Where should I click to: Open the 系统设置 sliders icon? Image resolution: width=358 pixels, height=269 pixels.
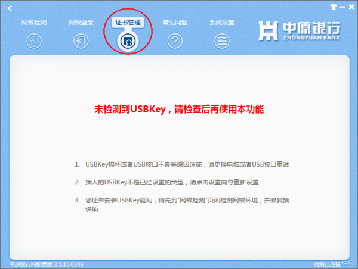[x=222, y=41]
